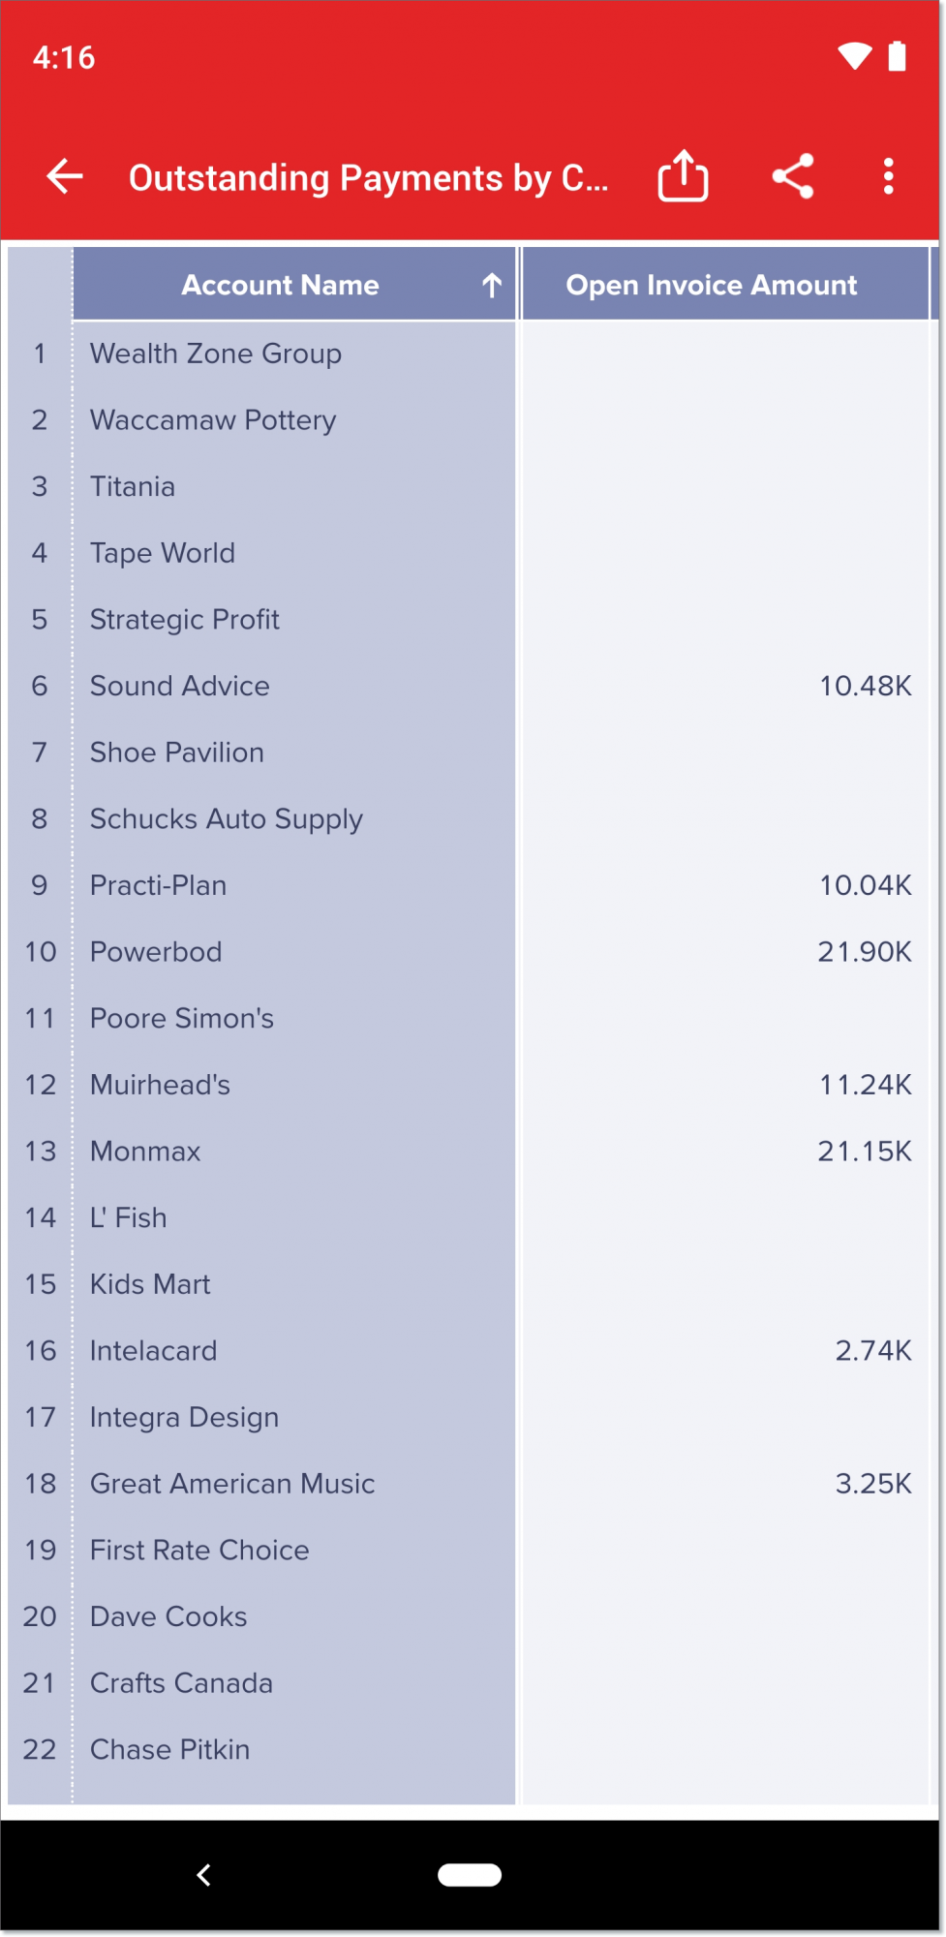This screenshot has height=1937, width=946.
Task: Open the export icon in toolbar
Action: coord(683,177)
